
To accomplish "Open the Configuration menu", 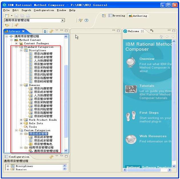I will click(x=44, y=10).
